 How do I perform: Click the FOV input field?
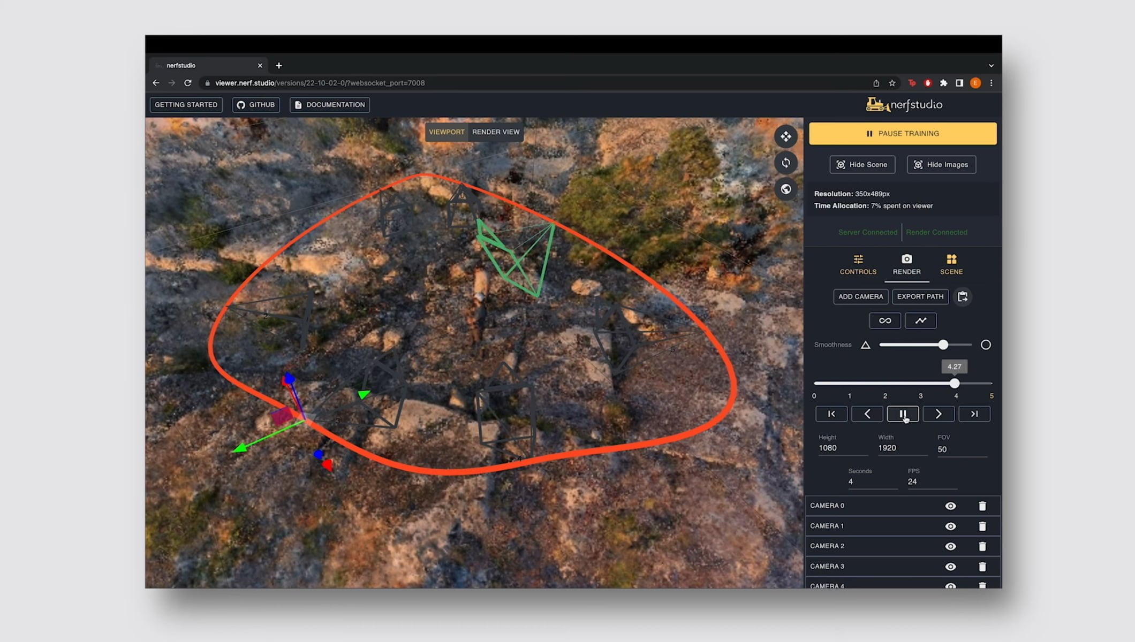[961, 449]
